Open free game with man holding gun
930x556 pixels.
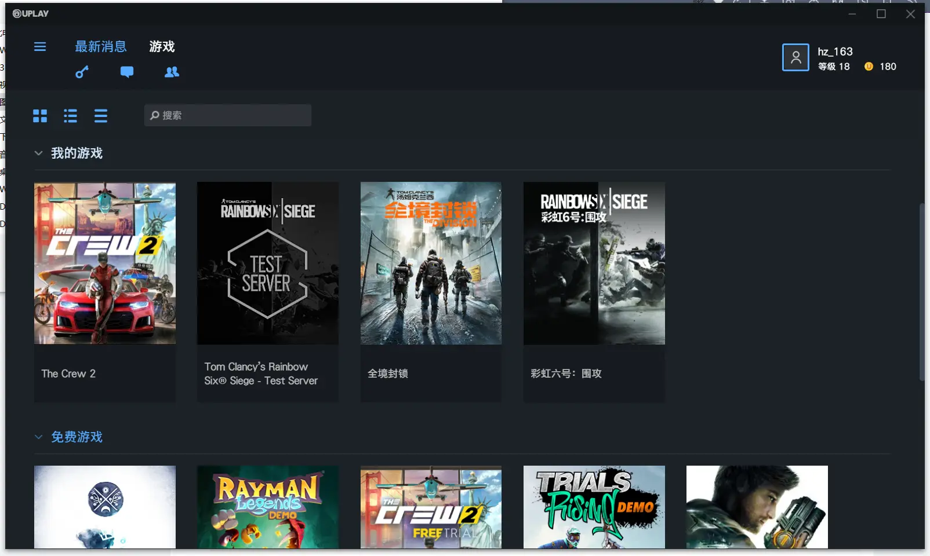click(757, 507)
